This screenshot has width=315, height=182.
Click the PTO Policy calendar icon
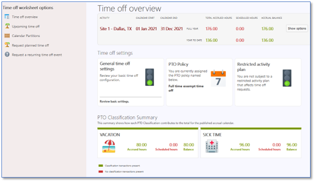(x=218, y=78)
